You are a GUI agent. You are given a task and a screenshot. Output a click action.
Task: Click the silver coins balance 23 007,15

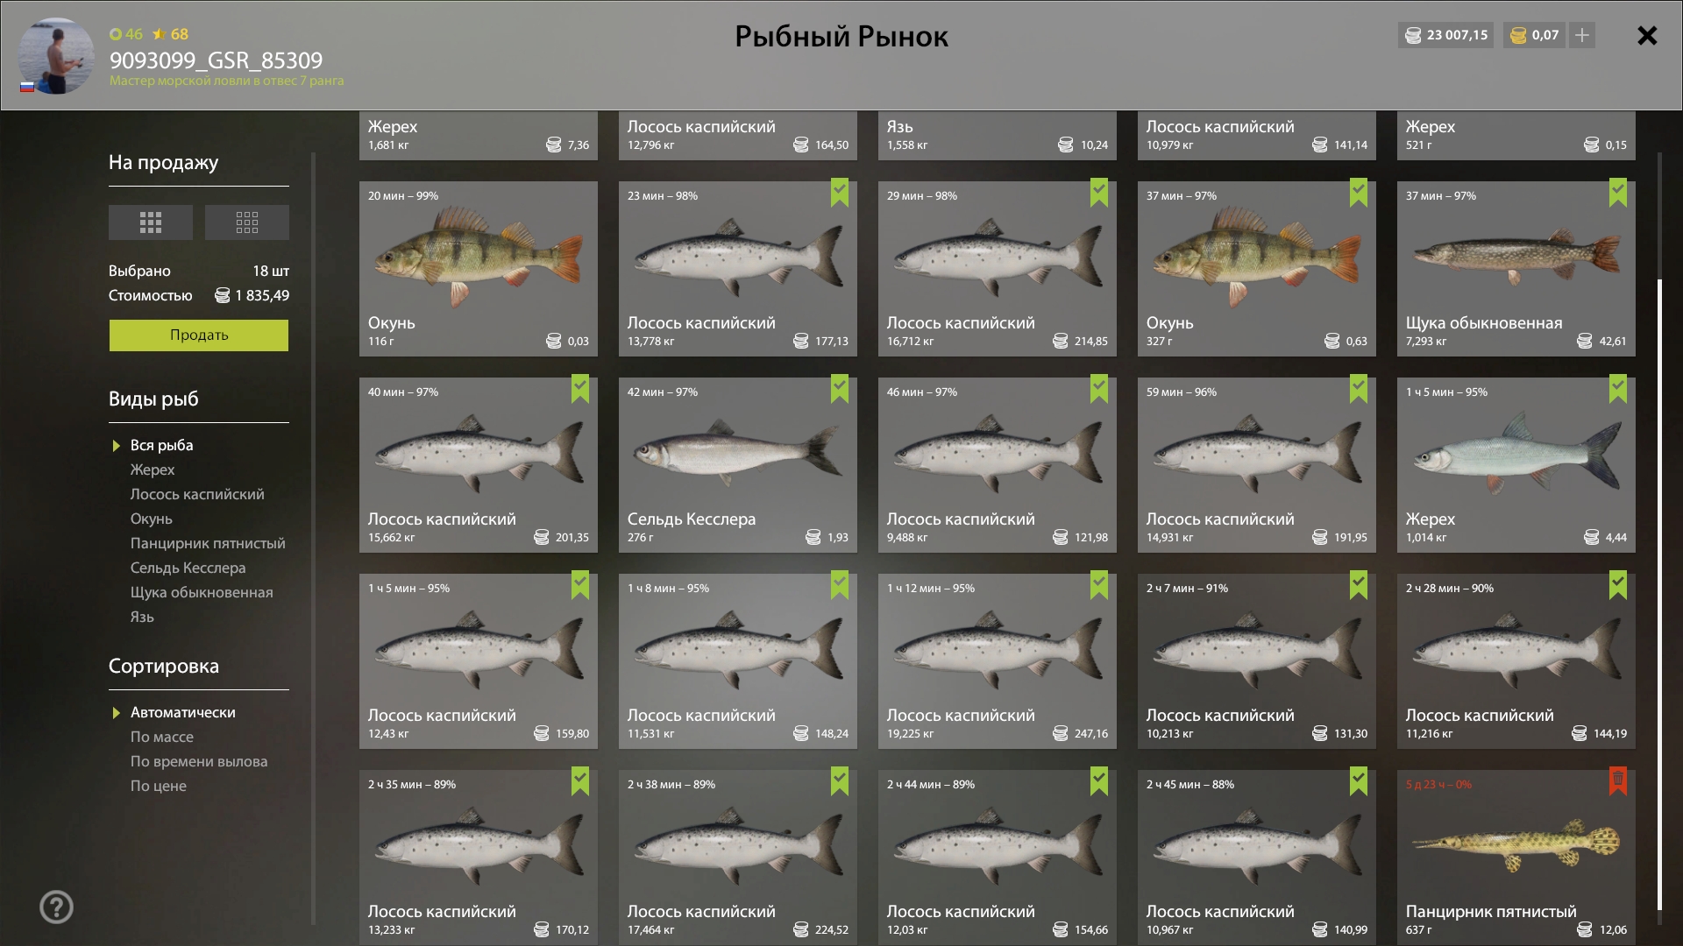click(1446, 35)
